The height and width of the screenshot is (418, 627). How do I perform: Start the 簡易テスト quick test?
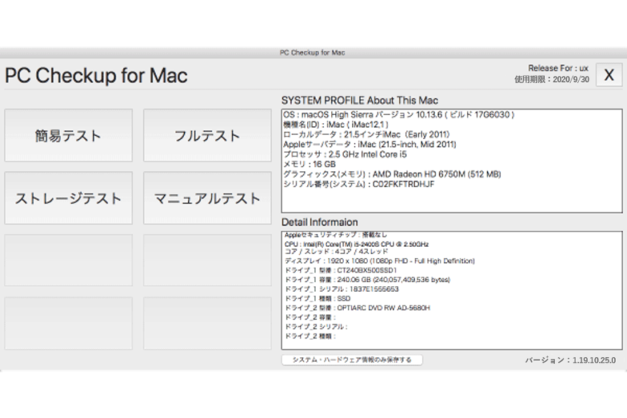[68, 136]
